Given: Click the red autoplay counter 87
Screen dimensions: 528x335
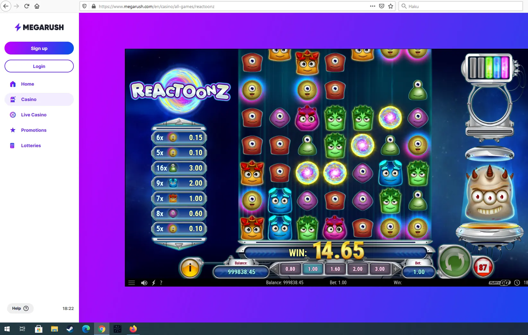Looking at the screenshot, I should 483,267.
